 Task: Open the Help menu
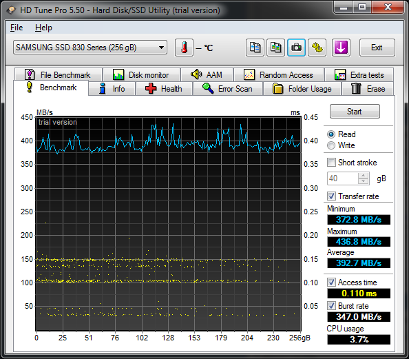point(43,28)
